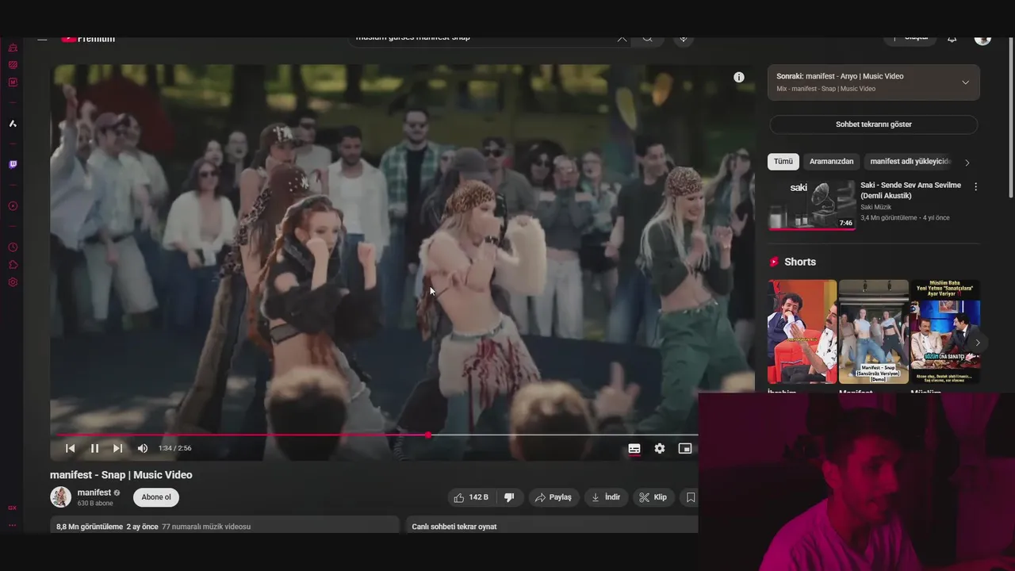
Task: Create a clip with Klip button
Action: [653, 497]
